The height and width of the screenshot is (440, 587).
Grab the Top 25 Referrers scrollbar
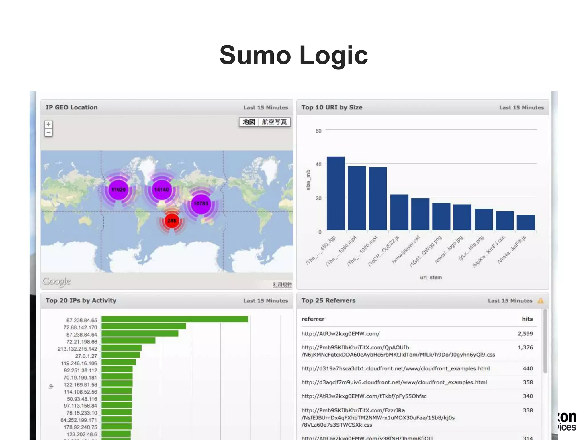pyautogui.click(x=545, y=341)
